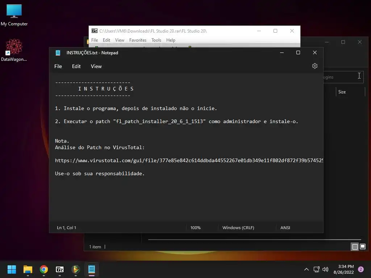371x278 pixels.
Task: Close the background File Explorer window
Action: point(360,42)
